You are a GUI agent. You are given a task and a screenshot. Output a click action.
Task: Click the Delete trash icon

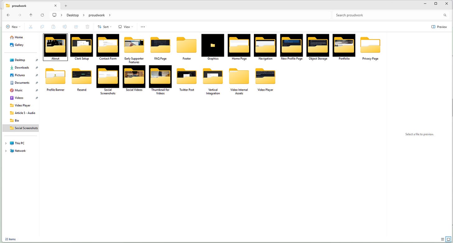(x=87, y=27)
